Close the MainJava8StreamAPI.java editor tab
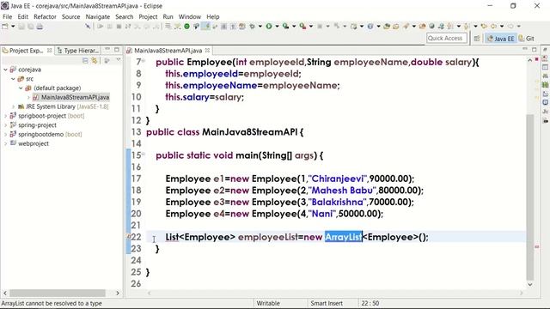 tap(208, 51)
